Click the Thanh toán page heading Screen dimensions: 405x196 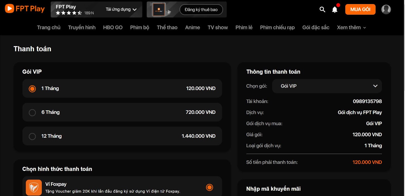coord(32,49)
